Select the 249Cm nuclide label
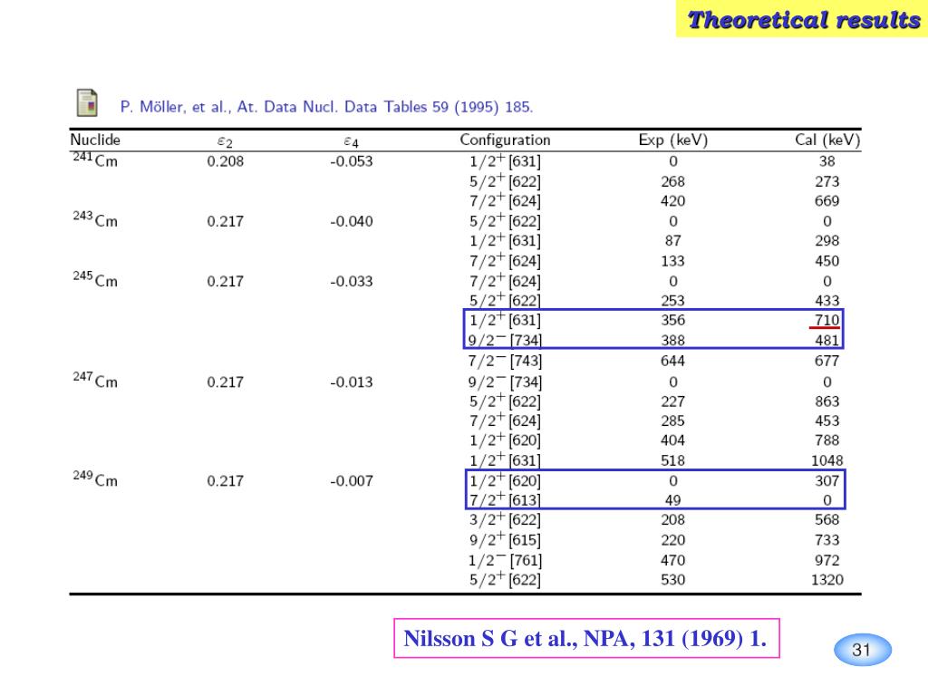Viewport: 928px width, 696px height. click(95, 479)
